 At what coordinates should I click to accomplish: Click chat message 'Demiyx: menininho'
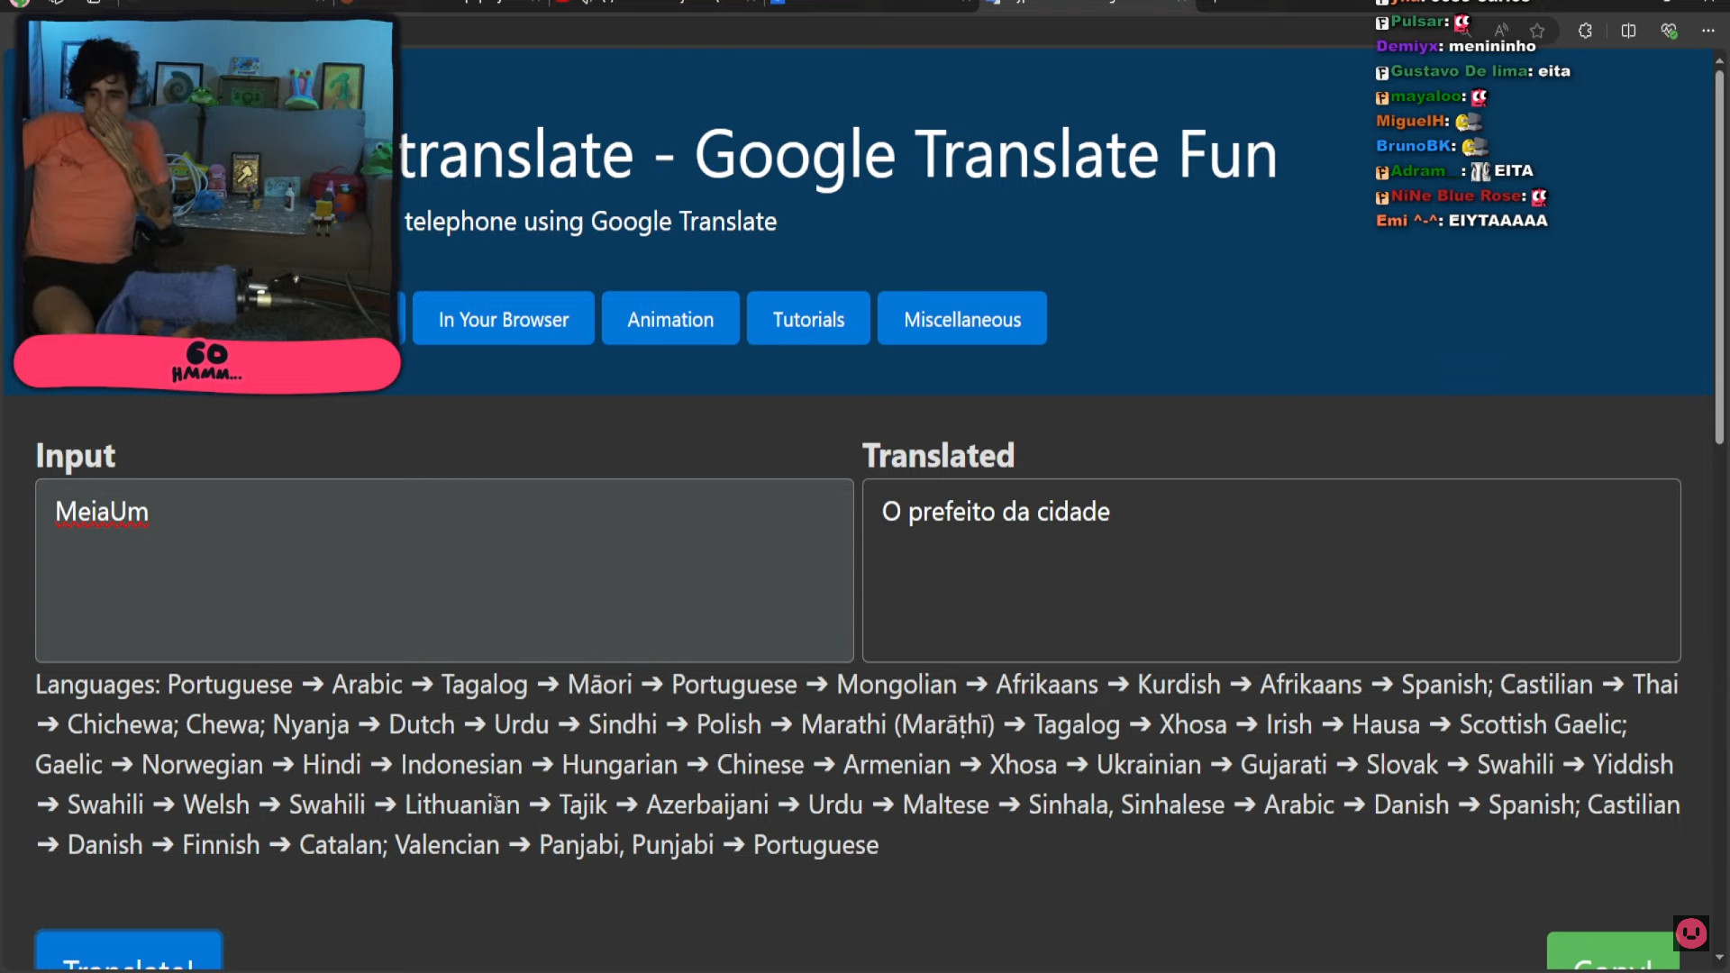(1455, 46)
